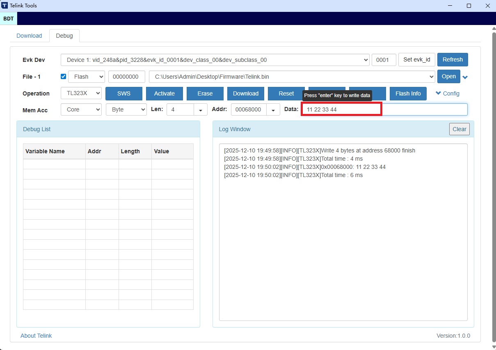The image size is (496, 350).
Task: Open the Byte access size dropdown
Action: pyautogui.click(x=126, y=109)
